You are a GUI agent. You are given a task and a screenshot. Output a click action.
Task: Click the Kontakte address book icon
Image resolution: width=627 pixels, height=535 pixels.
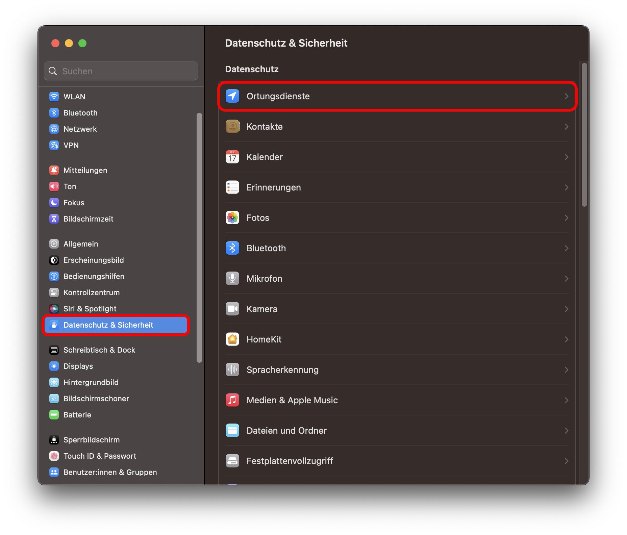[232, 127]
